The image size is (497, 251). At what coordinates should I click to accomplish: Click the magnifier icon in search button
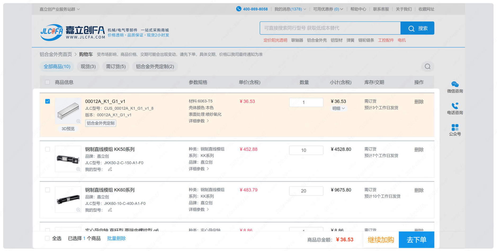coord(411,28)
